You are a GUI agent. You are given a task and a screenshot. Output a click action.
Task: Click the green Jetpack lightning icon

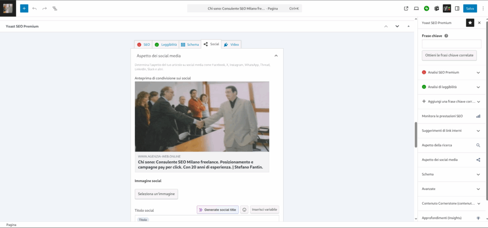[427, 9]
